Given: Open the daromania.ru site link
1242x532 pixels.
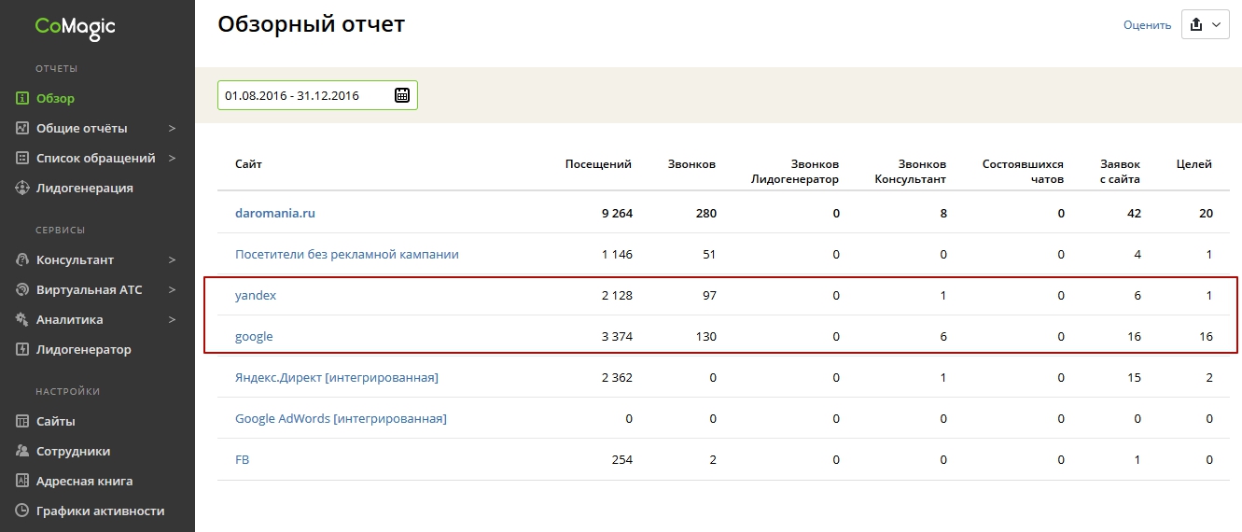Looking at the screenshot, I should 275,213.
